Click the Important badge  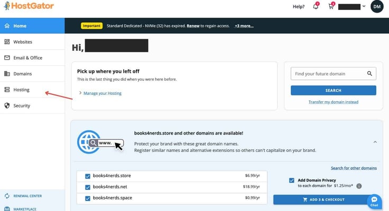[91, 26]
